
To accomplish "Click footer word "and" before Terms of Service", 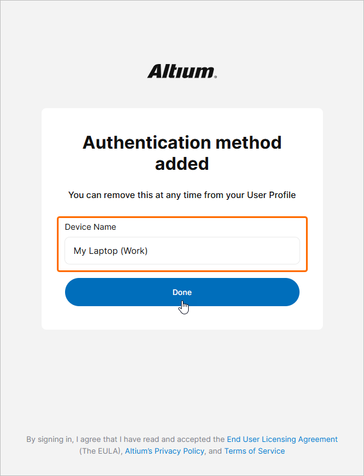I will click(215, 451).
